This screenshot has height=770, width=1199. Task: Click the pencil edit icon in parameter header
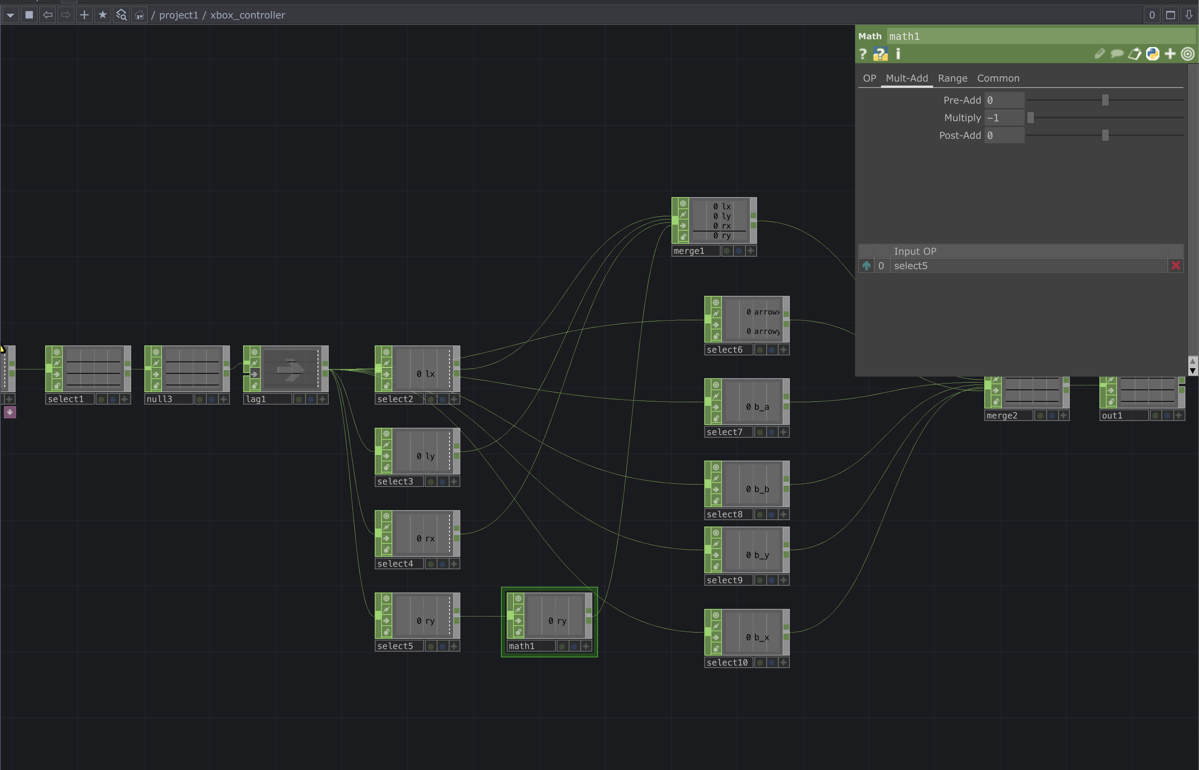(1099, 54)
